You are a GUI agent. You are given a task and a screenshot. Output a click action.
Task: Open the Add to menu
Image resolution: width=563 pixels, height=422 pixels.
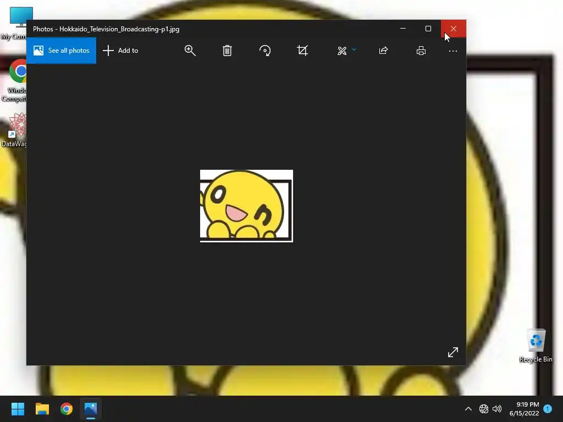(120, 51)
